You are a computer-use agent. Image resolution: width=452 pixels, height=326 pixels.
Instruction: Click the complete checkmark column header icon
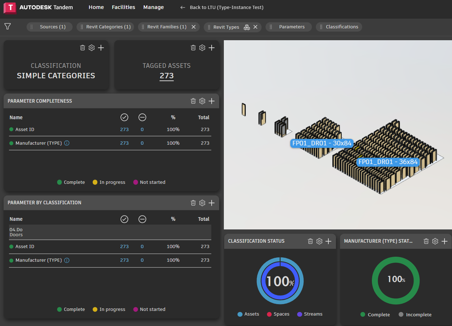(124, 117)
